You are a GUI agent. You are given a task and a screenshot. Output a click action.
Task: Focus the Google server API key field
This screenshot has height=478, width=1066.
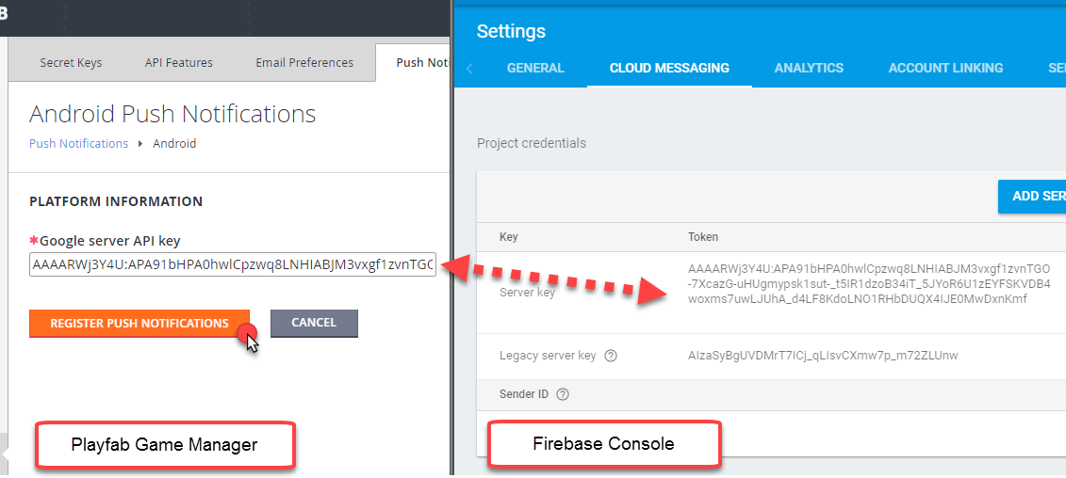click(233, 264)
